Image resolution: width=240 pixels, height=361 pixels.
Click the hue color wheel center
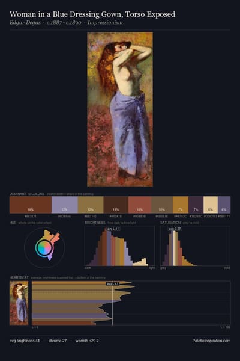[x=44, y=248]
